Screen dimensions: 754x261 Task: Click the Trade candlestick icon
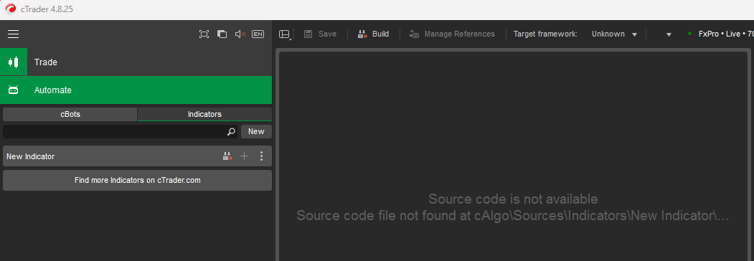coord(14,62)
